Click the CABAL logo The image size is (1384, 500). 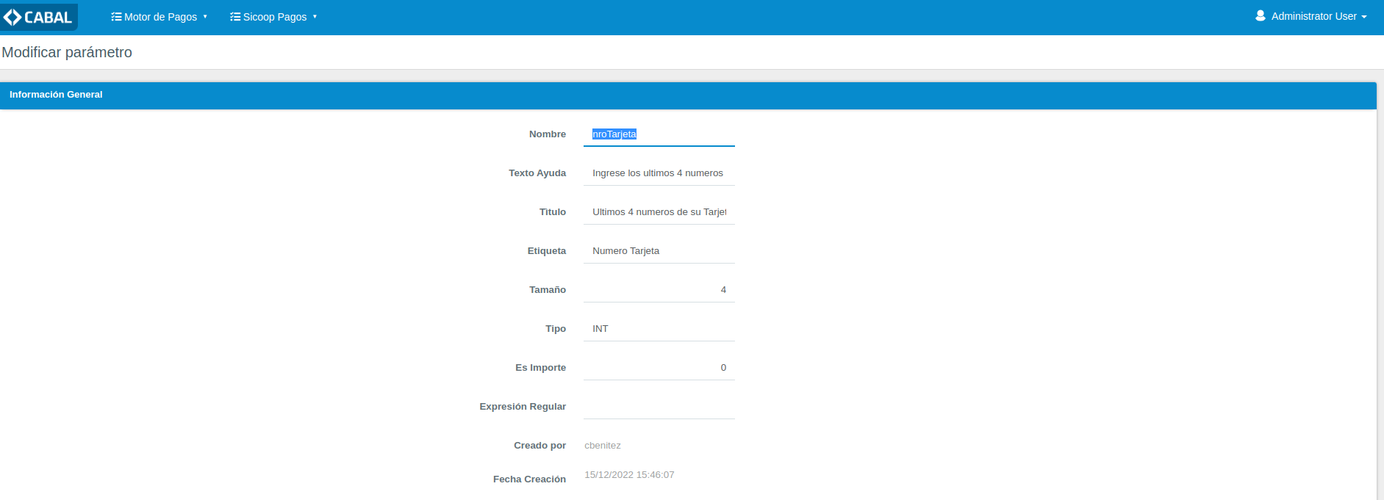[38, 17]
